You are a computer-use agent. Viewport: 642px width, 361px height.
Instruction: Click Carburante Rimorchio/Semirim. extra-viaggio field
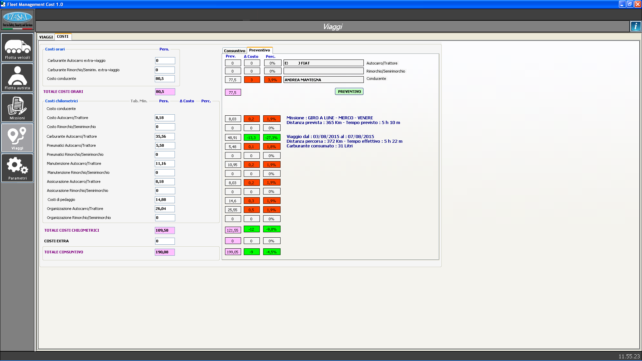point(165,70)
